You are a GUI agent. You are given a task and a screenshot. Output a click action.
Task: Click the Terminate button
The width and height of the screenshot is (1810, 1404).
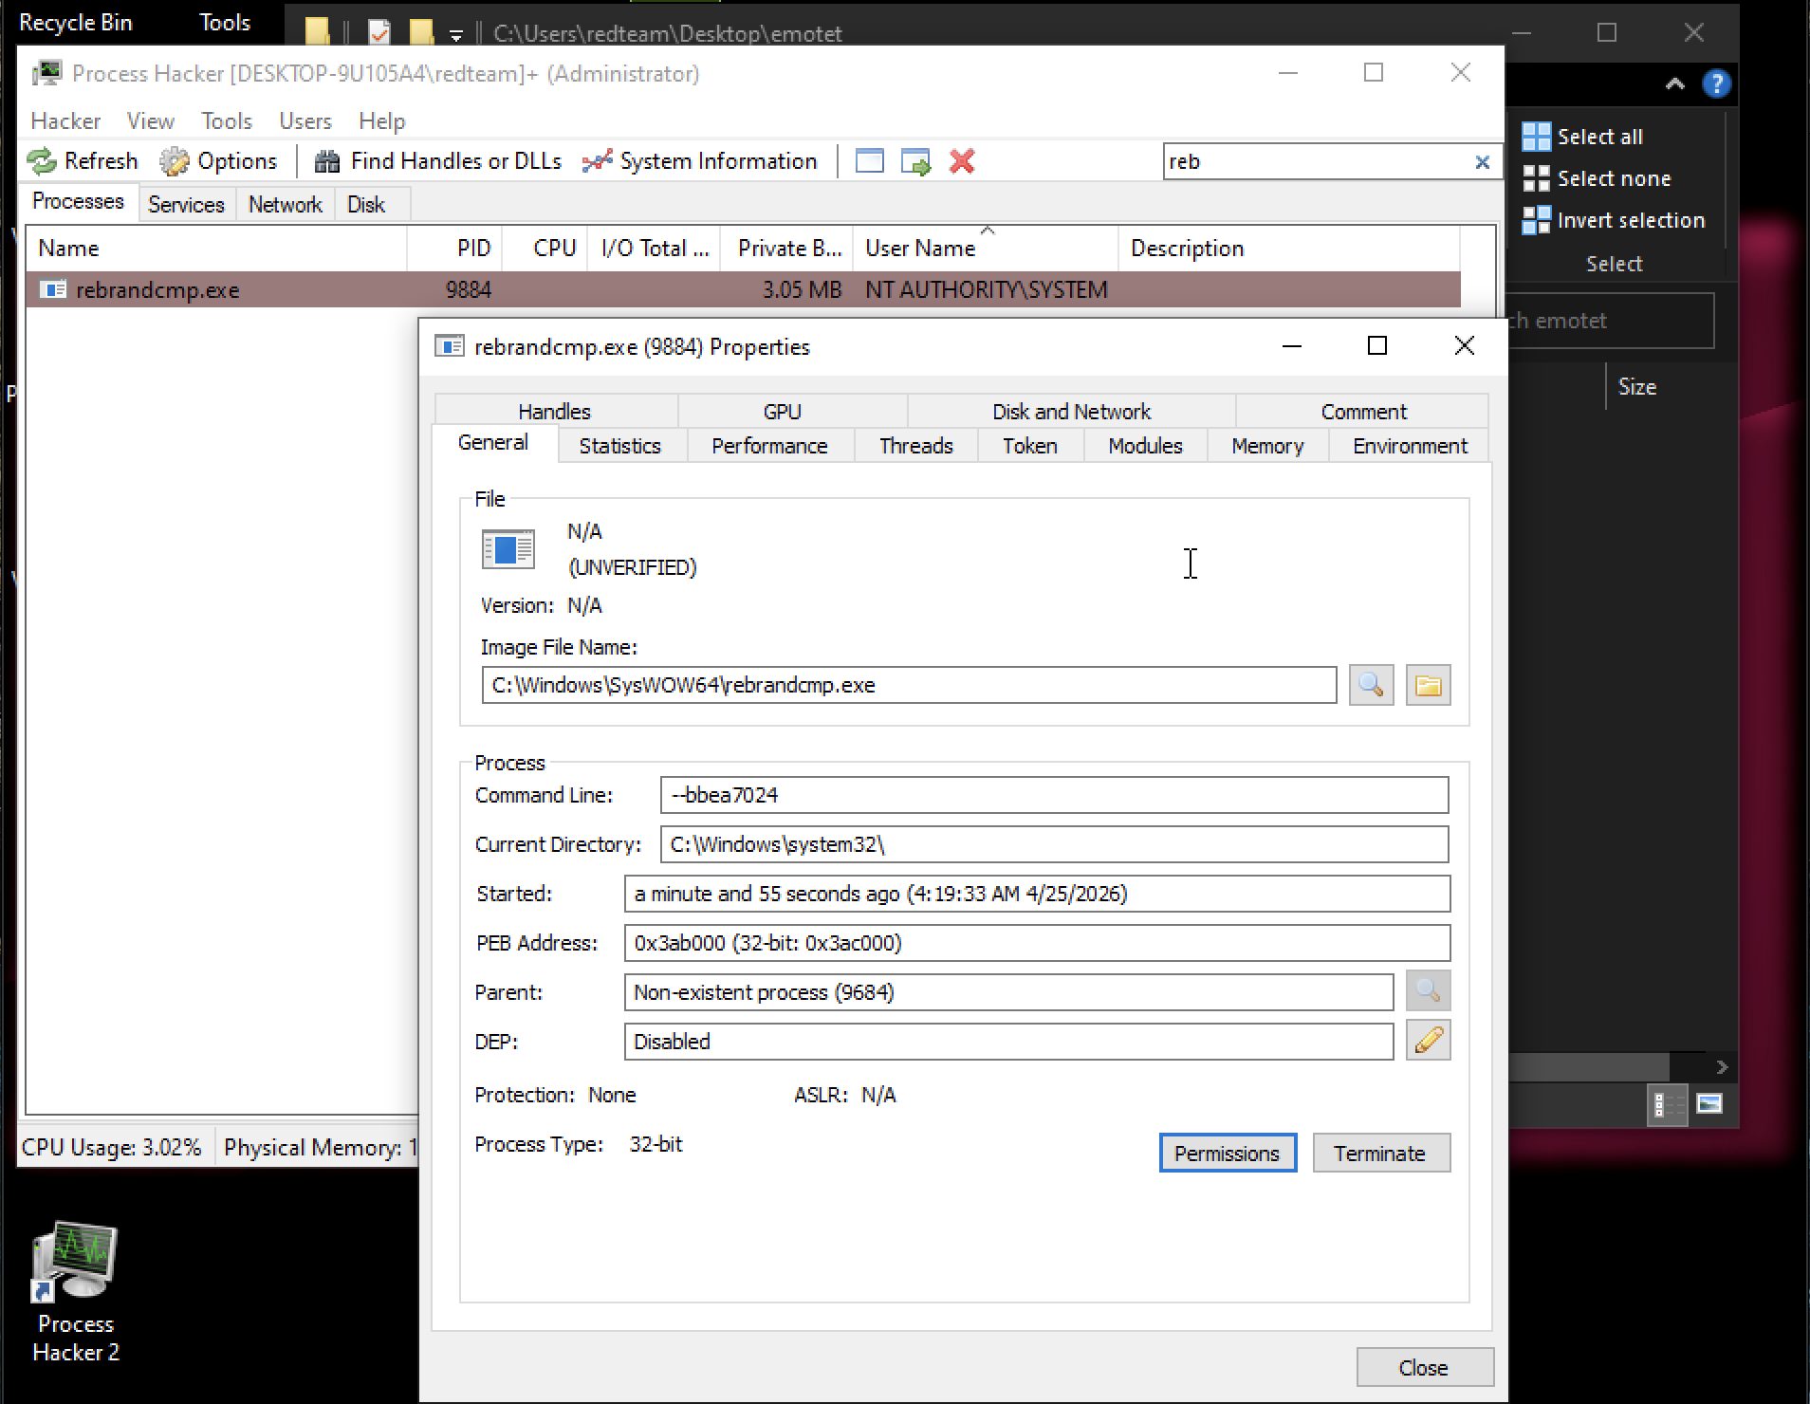click(x=1381, y=1153)
